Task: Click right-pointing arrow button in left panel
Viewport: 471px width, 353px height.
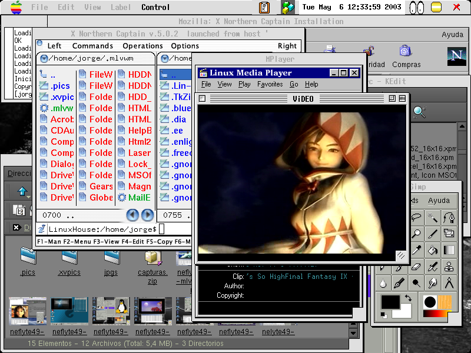Action: click(x=148, y=215)
